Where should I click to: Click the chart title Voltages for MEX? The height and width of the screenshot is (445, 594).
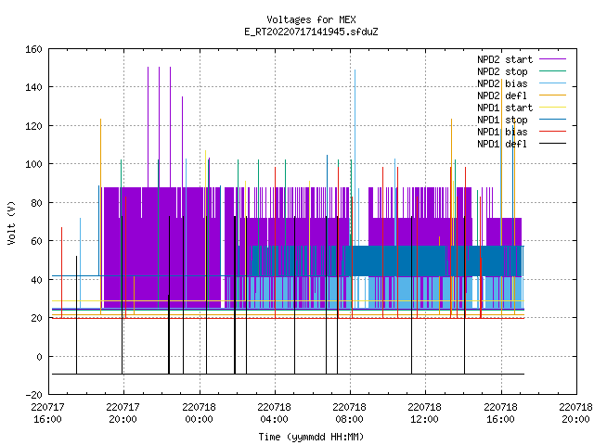tap(311, 19)
